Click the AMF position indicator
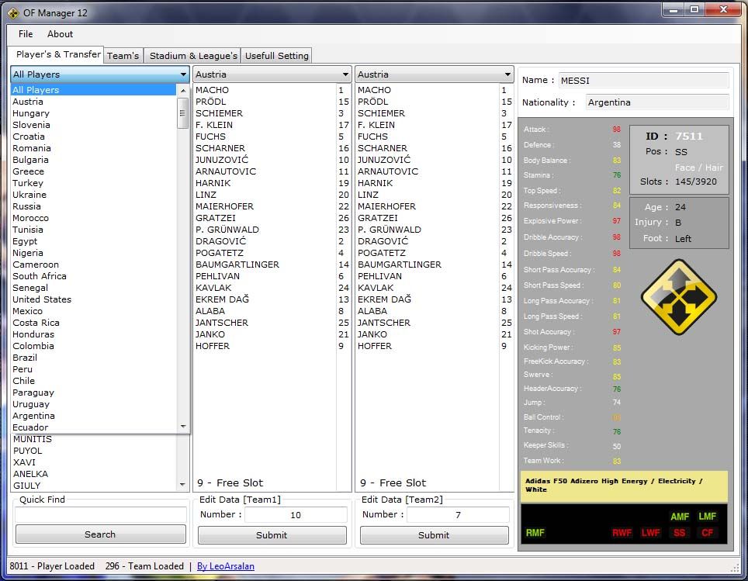Image resolution: width=748 pixels, height=581 pixels. point(680,517)
